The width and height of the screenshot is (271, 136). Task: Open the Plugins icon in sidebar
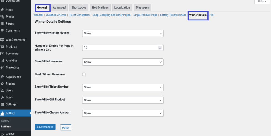[2, 84]
